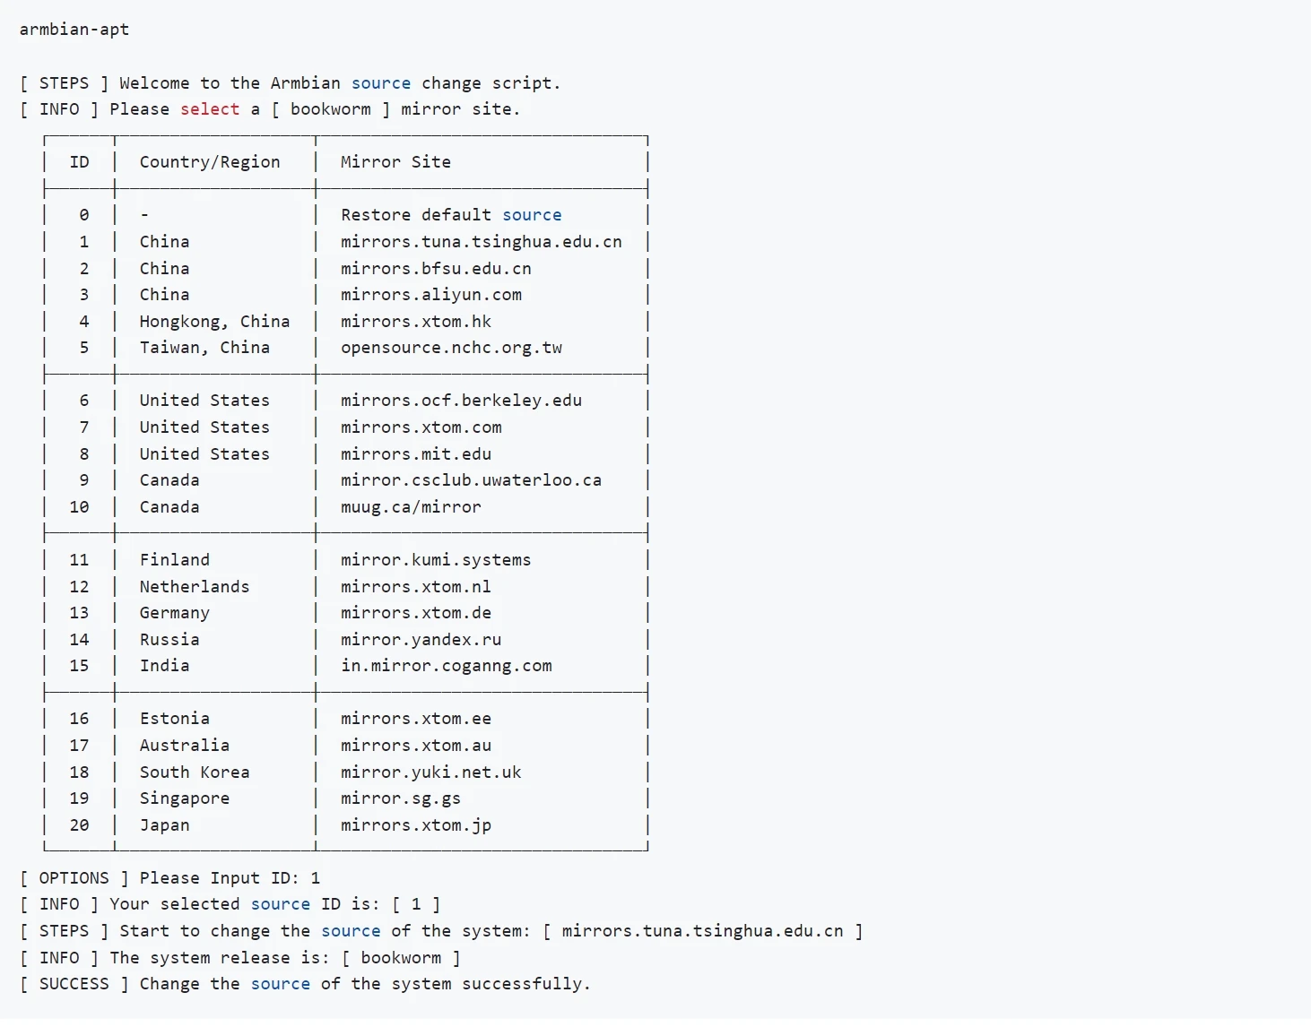Select the mirrors.mit.edu mirror
The image size is (1311, 1027).
[415, 454]
